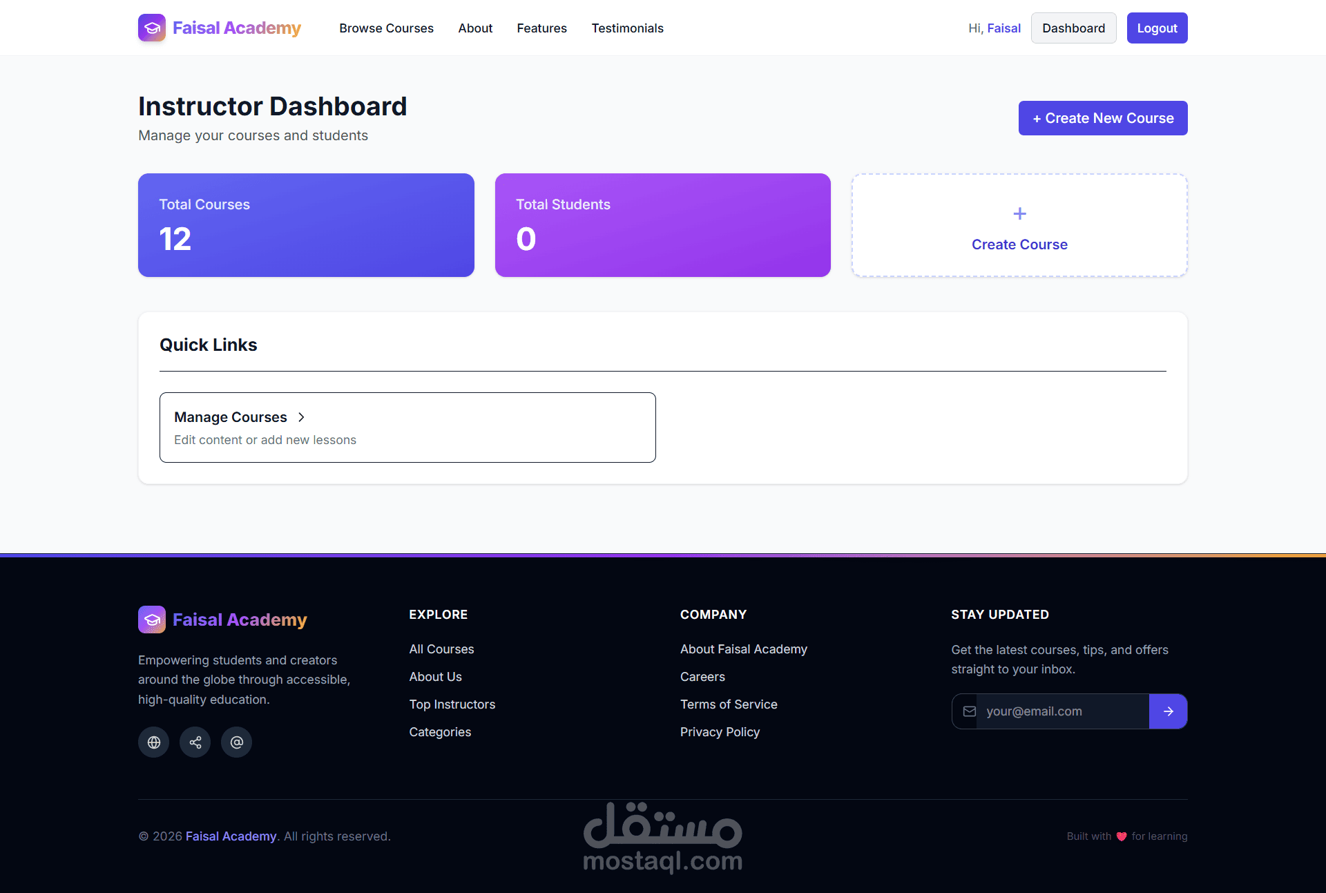Viewport: 1326px width, 893px height.
Task: Submit newsletter with the arrow button
Action: [1168, 711]
